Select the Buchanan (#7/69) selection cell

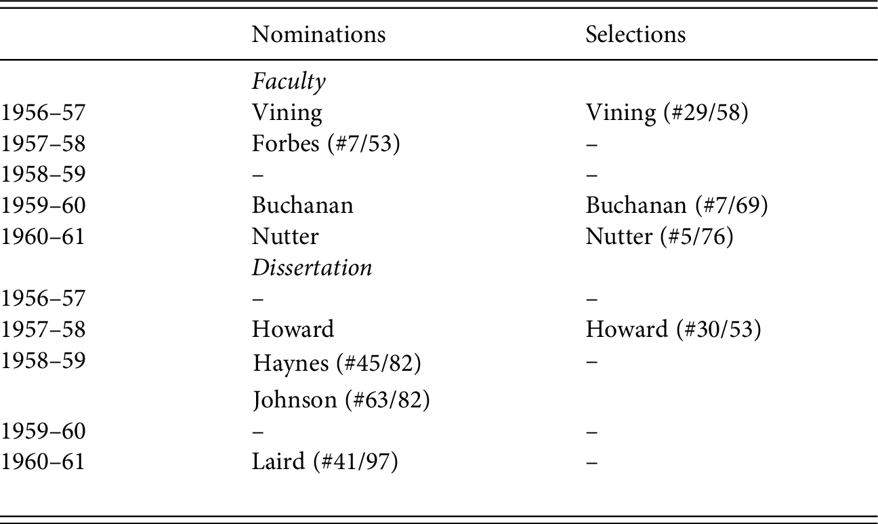(676, 205)
